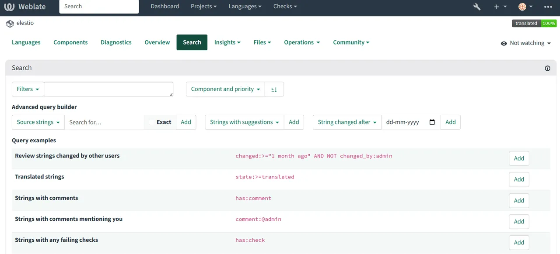This screenshot has width=560, height=254.
Task: Click the comment:@admin query code
Action: 258,219
